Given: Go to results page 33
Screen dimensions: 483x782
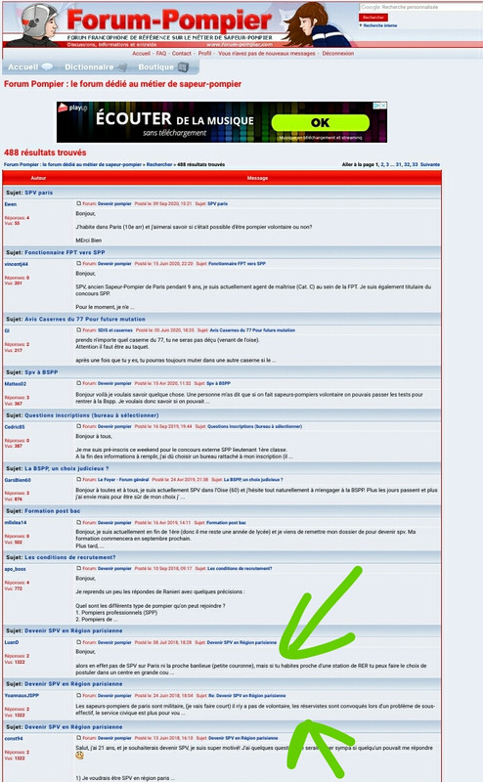Looking at the screenshot, I should click(x=415, y=164).
